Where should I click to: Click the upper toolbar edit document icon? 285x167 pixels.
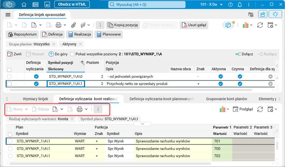24,25
